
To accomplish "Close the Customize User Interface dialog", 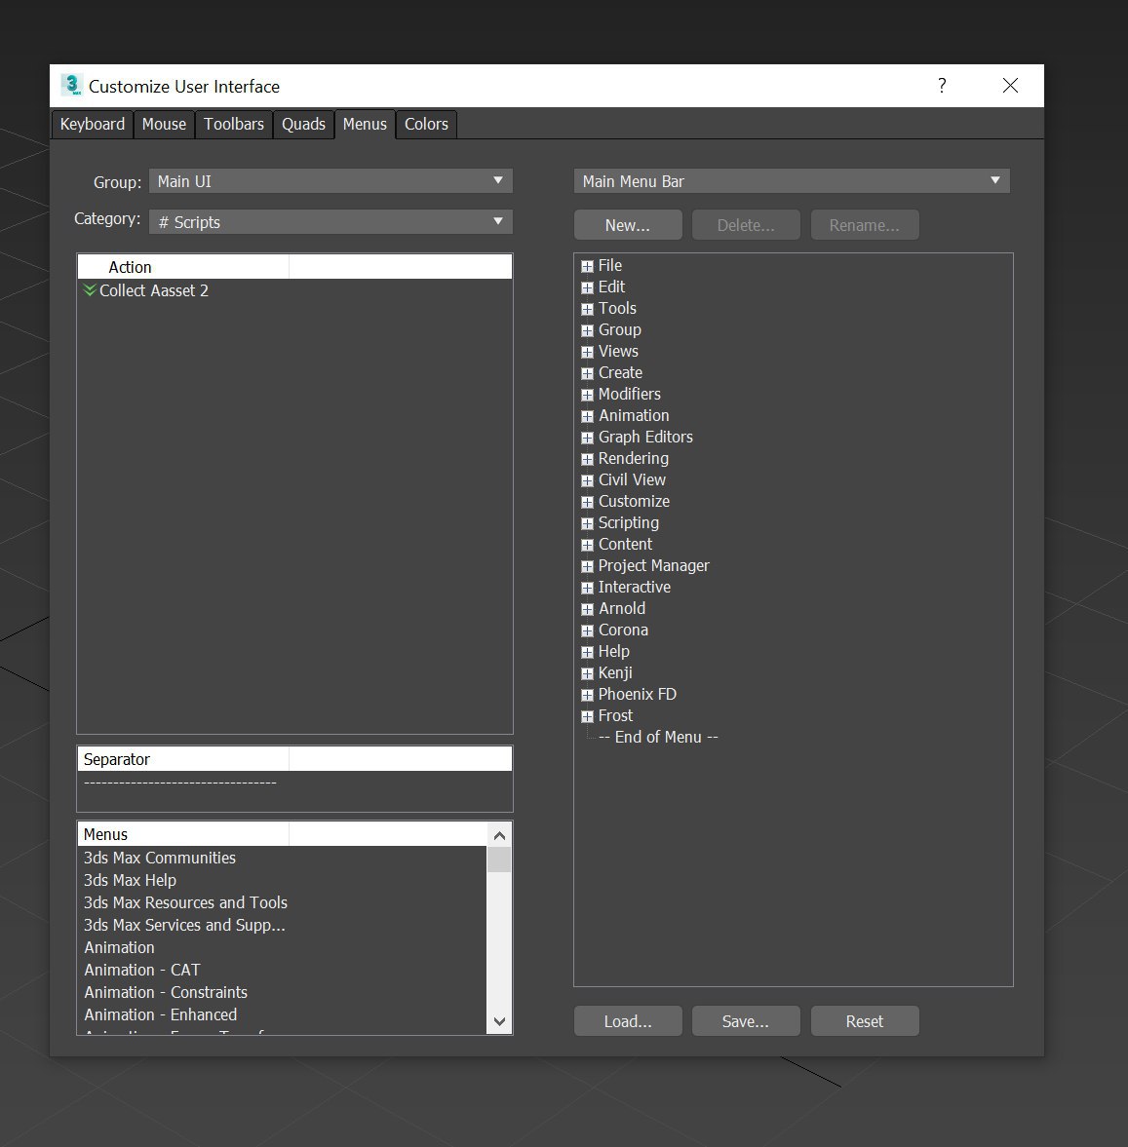I will click(x=1010, y=86).
